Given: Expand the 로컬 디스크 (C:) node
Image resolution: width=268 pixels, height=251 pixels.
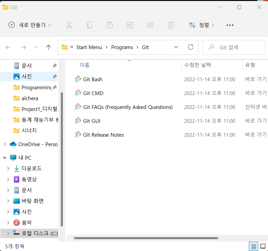Looking at the screenshot, I should (x=8, y=233).
